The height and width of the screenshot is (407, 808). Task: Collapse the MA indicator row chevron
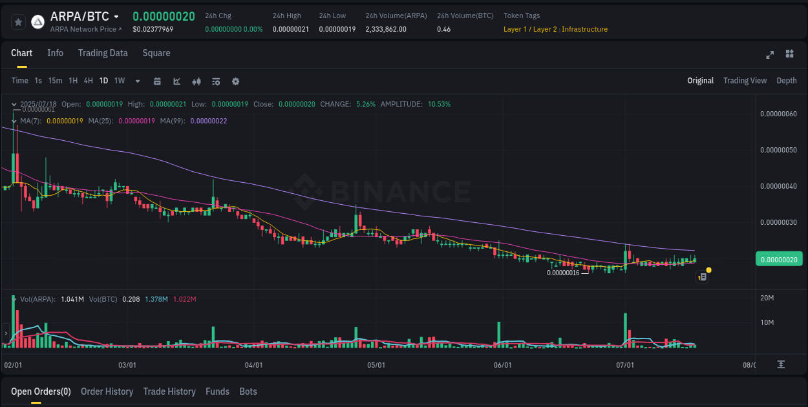tap(14, 121)
